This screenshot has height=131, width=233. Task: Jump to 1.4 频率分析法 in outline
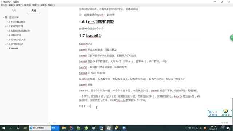tap(14, 35)
